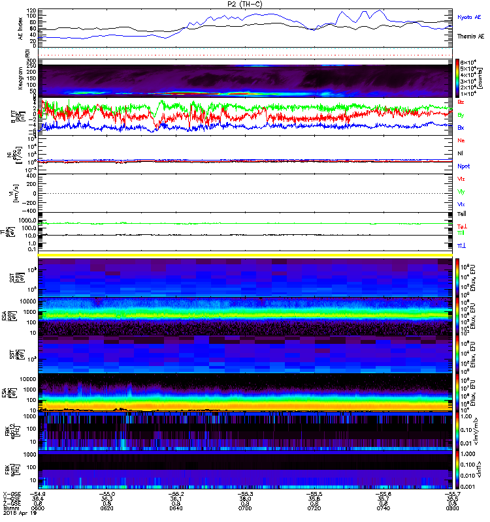
Task: Click the Keogram counts color bar
Action: [x=457, y=78]
